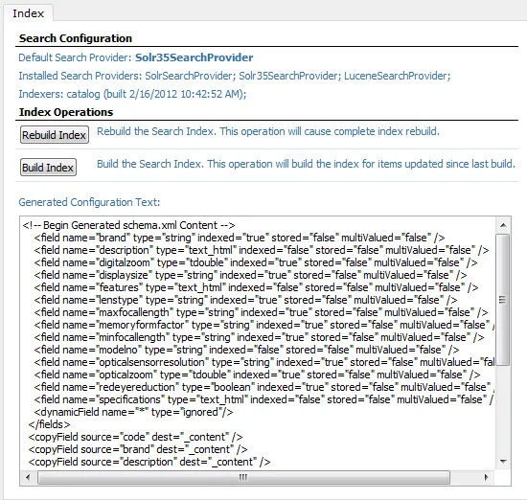Click the vertical scrollbar thumb

click(x=503, y=300)
